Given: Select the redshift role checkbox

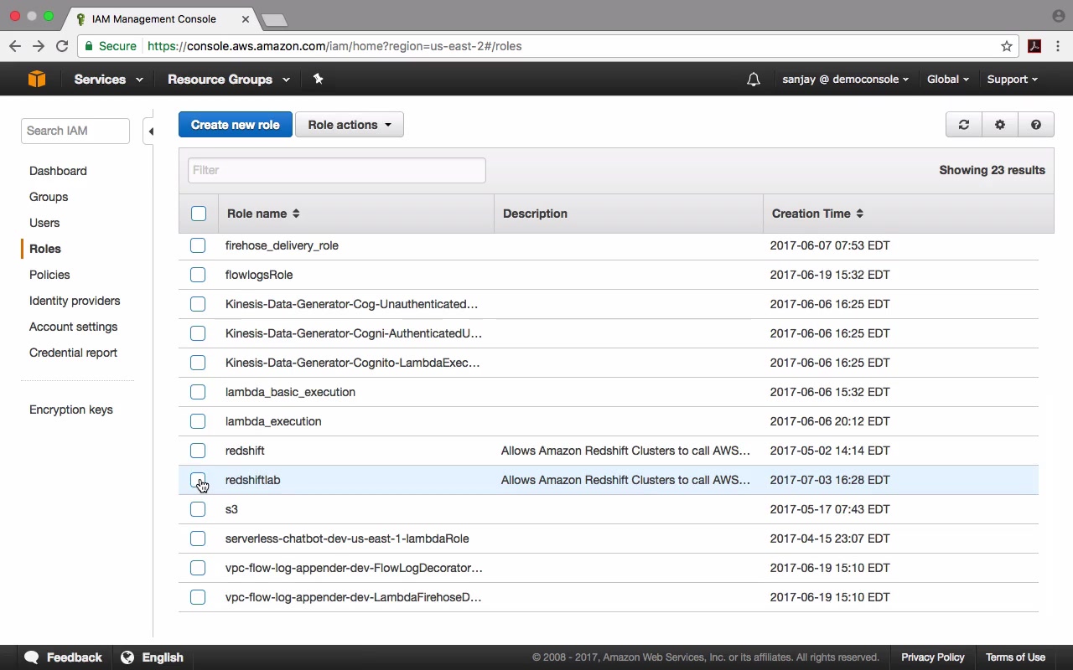Looking at the screenshot, I should coord(198,451).
